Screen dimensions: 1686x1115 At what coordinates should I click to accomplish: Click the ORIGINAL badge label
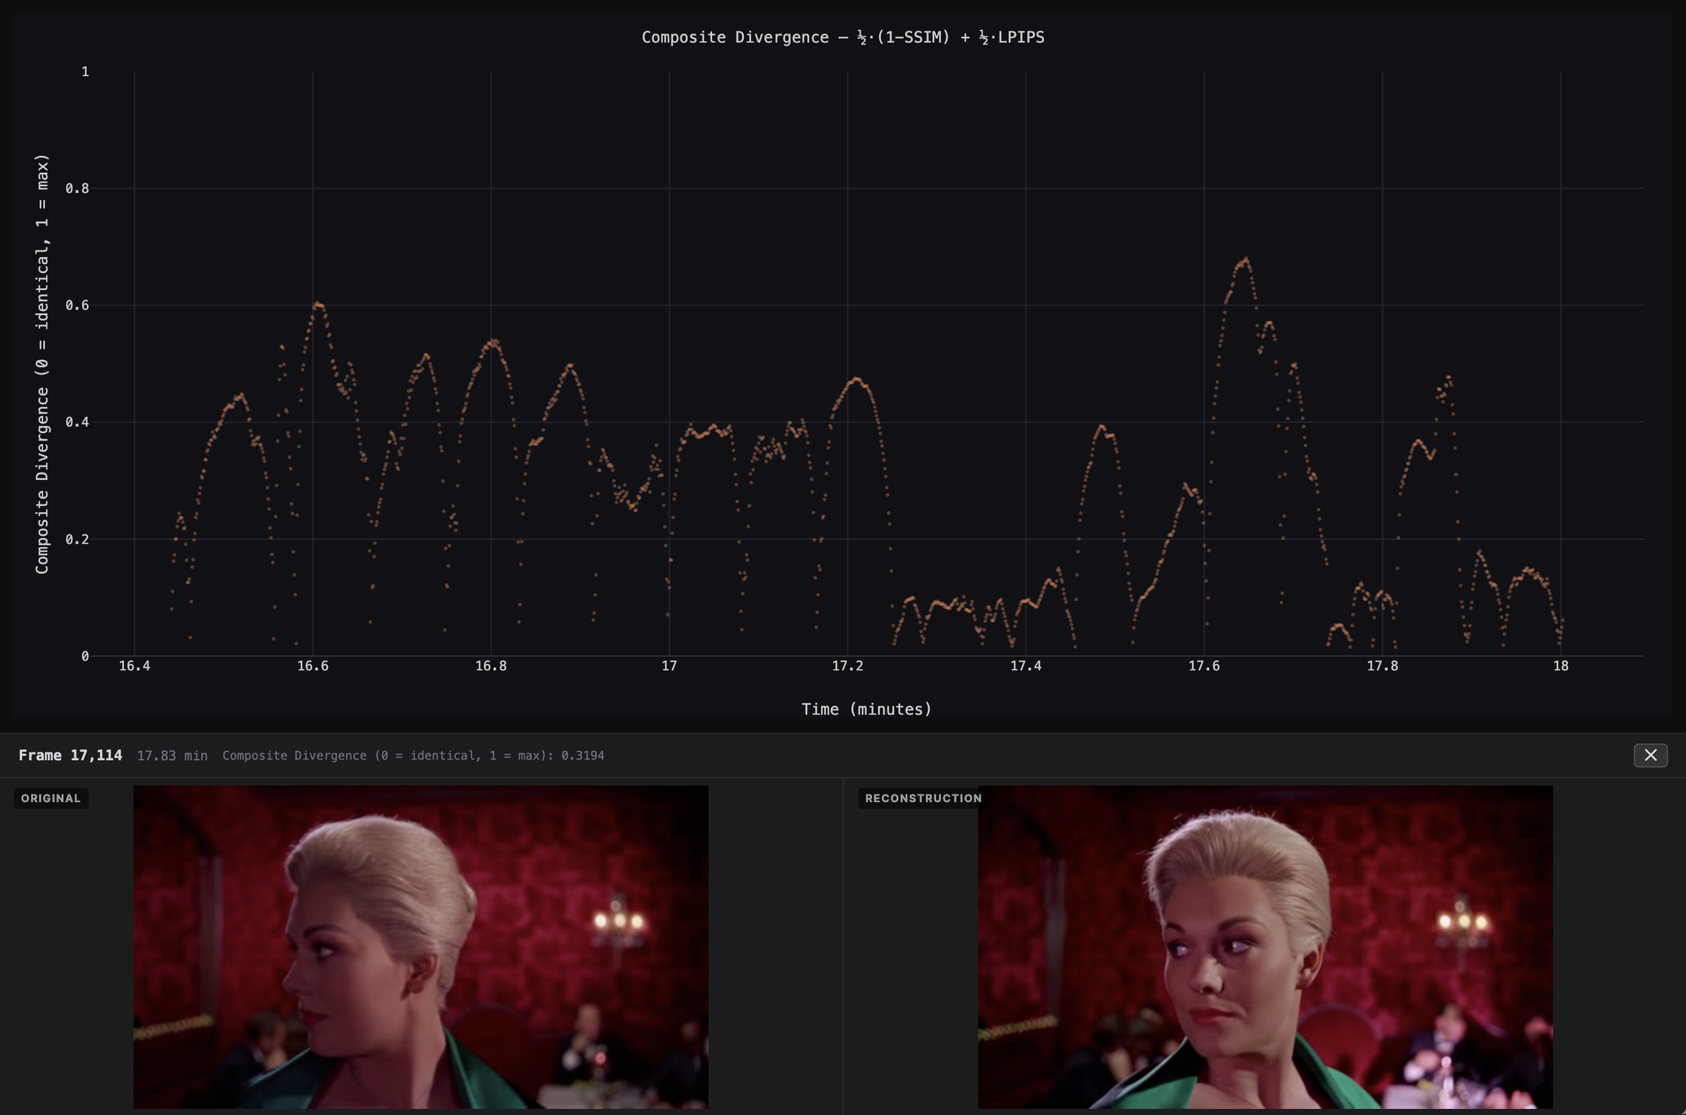[51, 798]
